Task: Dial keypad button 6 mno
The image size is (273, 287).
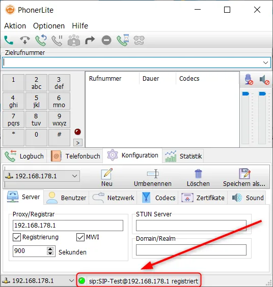Action: pyautogui.click(x=59, y=101)
